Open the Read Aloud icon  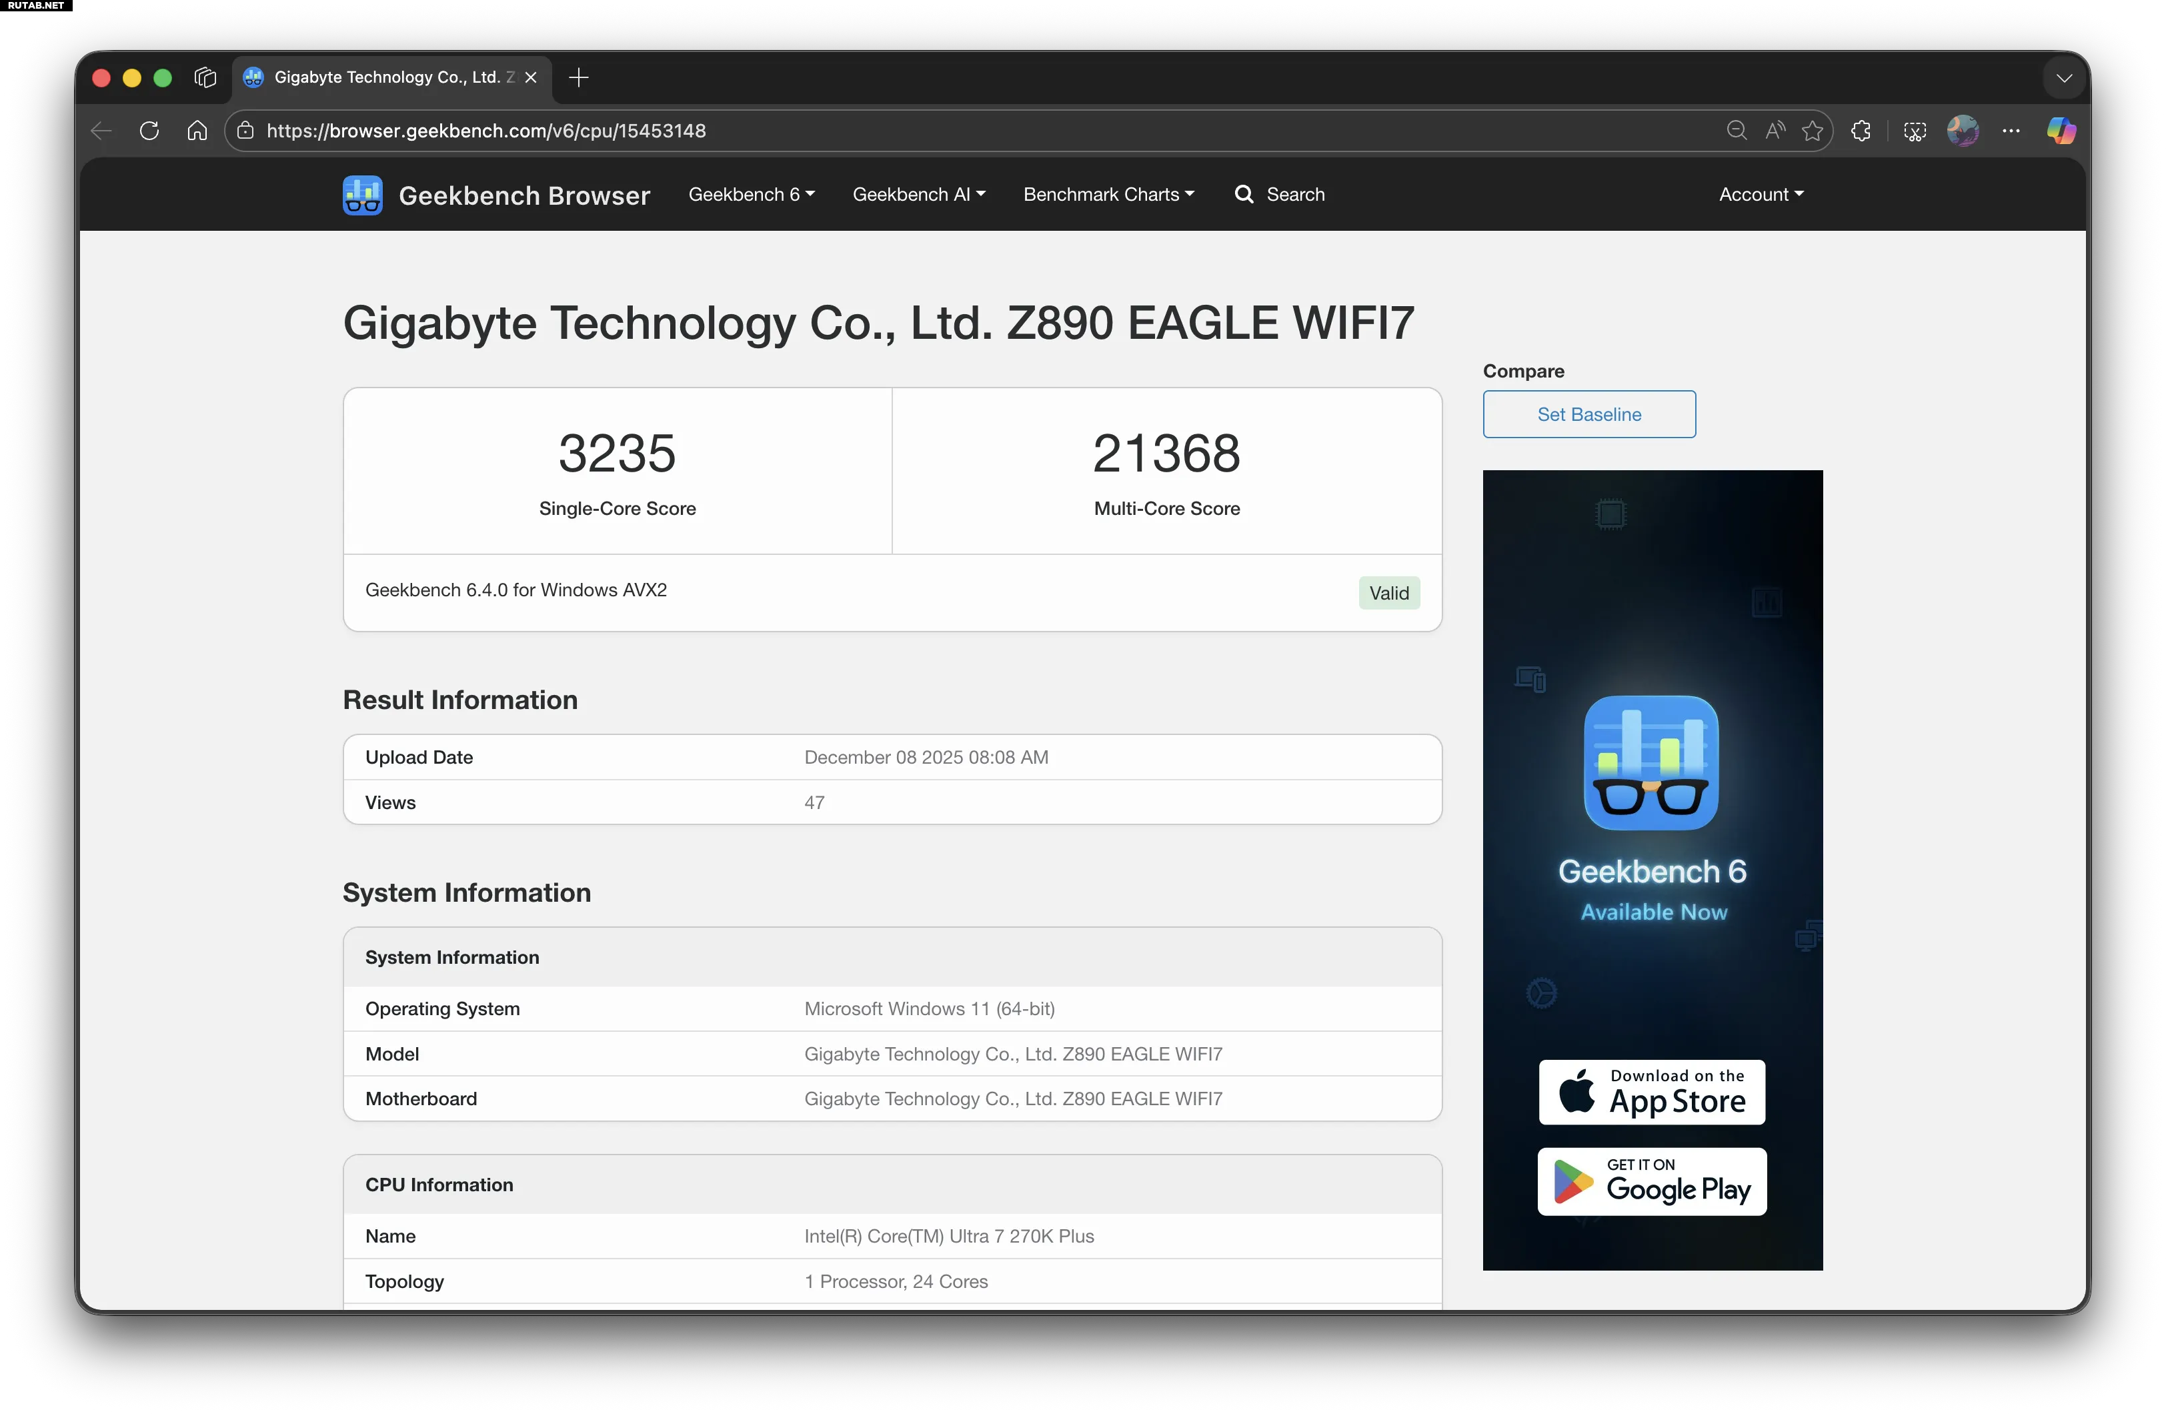[1774, 130]
